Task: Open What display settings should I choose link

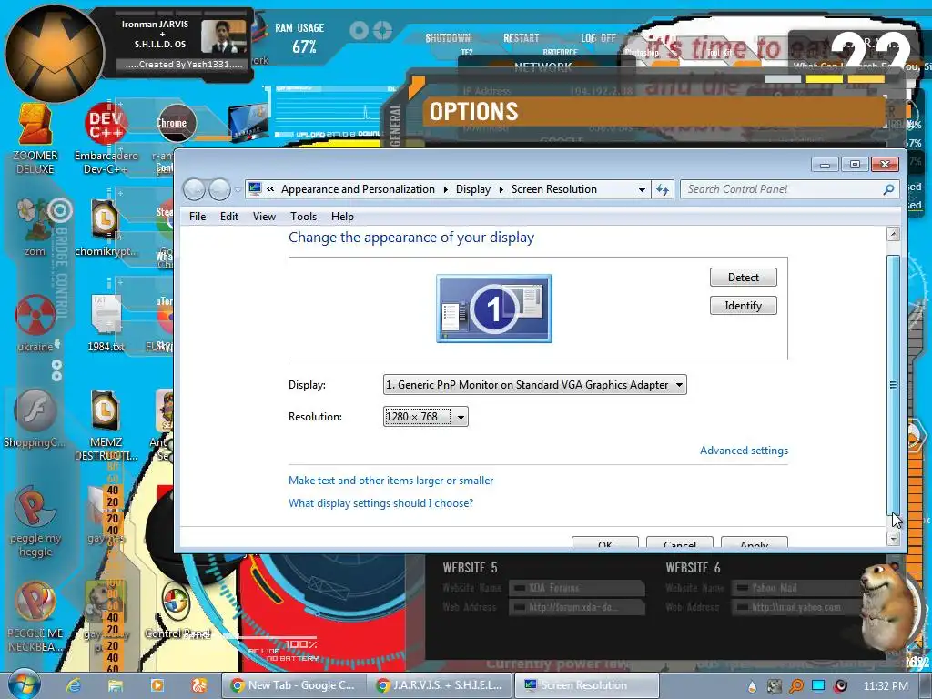Action: click(380, 503)
